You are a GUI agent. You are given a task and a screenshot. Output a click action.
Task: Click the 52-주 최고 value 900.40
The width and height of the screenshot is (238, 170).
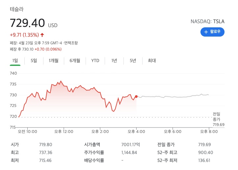click(204, 152)
